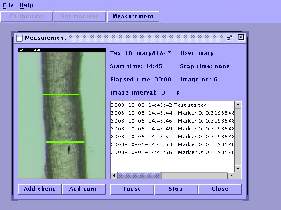Select log entry 'Test started'
Viewport: 281px width, 210px height.
[173, 105]
